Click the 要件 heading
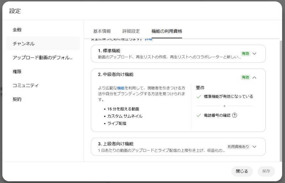This screenshot has width=285, height=183. (200, 88)
